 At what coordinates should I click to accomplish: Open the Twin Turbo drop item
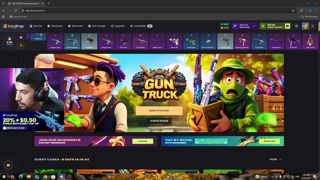310,41
